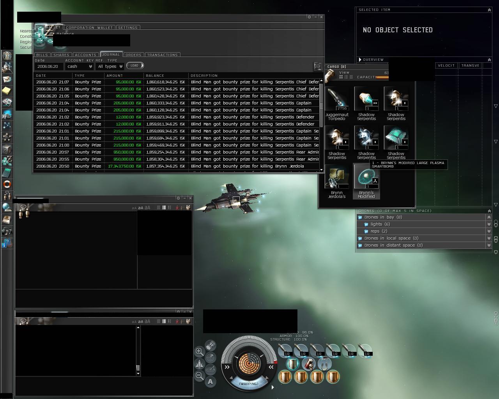The image size is (499, 399).
Task: Activate the magnet tractor module
Action: click(x=325, y=364)
